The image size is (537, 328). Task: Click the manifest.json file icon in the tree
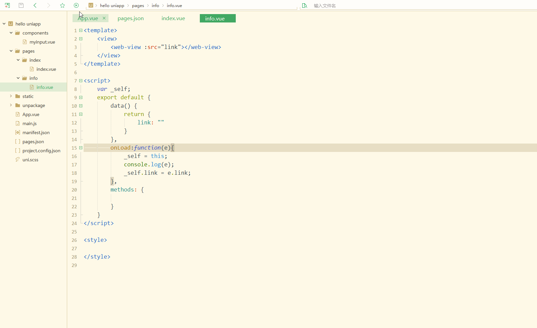click(x=18, y=132)
